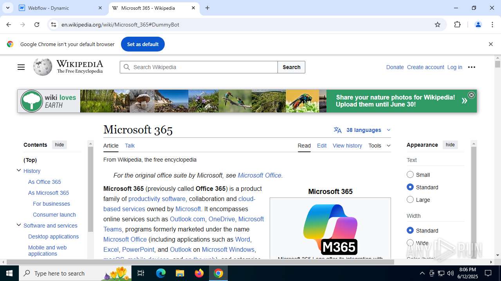Screen dimensions: 501x281
Task: Open File Explorer from the taskbar
Action: pos(180,273)
